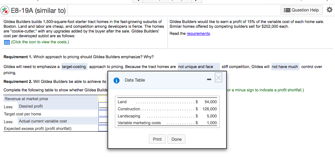Click the costs table icon
The height and width of the screenshot is (157, 335).
pyautogui.click(x=7, y=42)
